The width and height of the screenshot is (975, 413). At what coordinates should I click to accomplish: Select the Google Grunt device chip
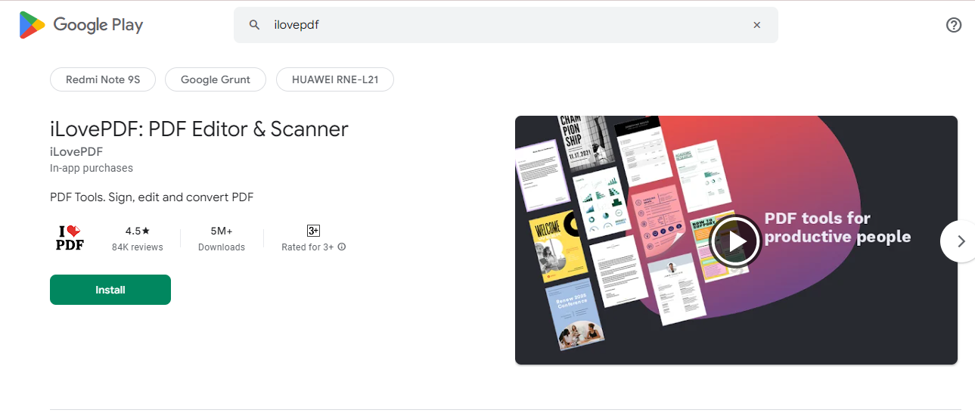point(216,79)
